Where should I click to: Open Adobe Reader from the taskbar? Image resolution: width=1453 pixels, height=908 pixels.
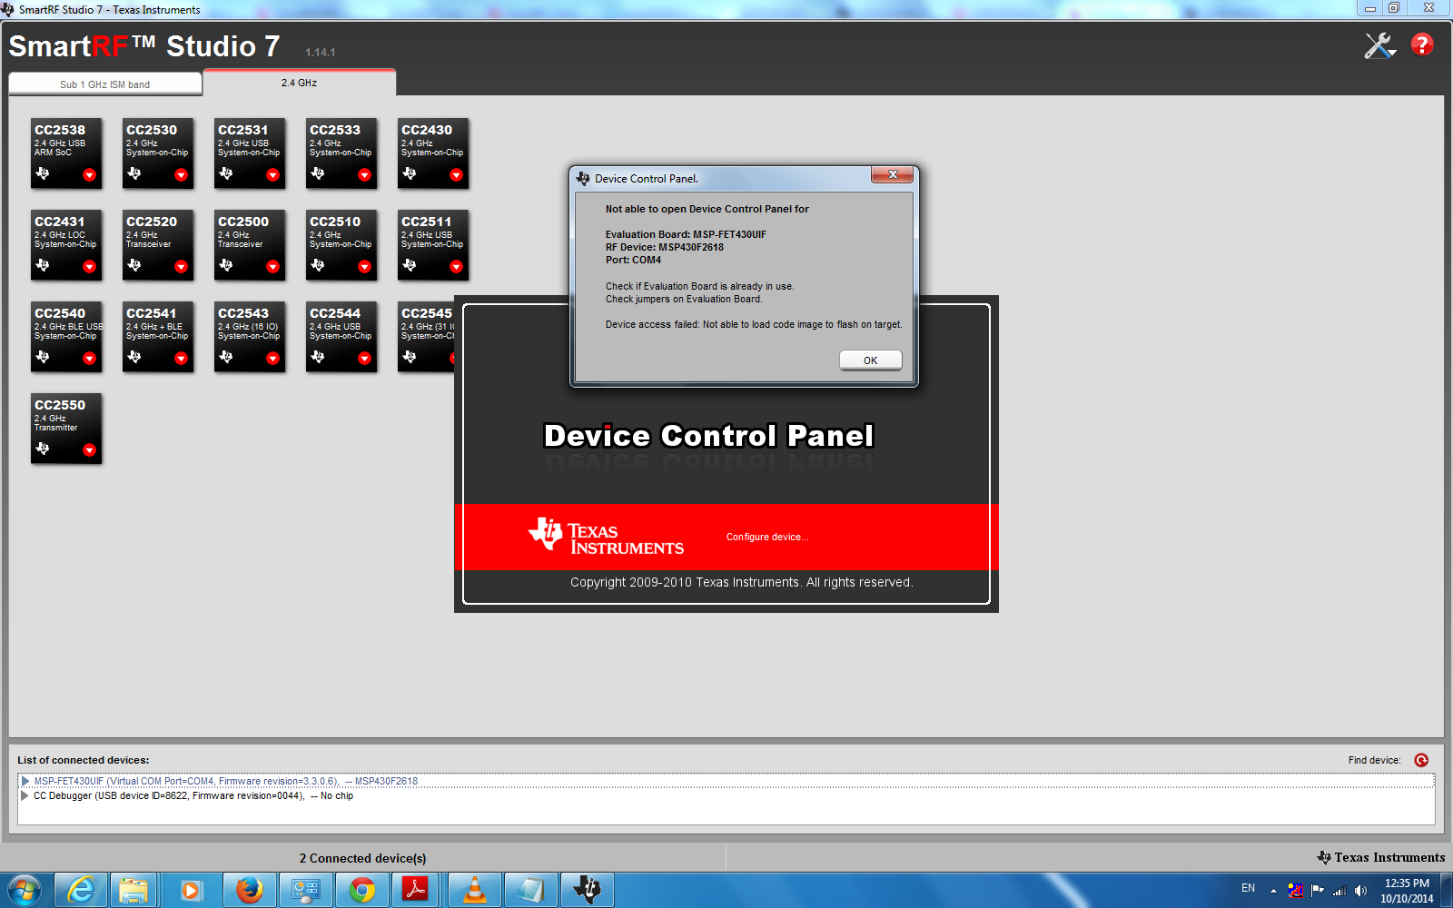tap(416, 890)
